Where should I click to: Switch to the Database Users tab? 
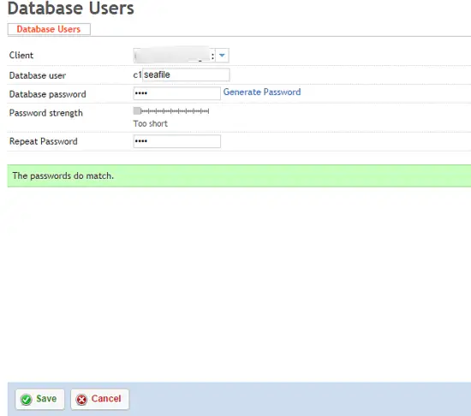[49, 29]
